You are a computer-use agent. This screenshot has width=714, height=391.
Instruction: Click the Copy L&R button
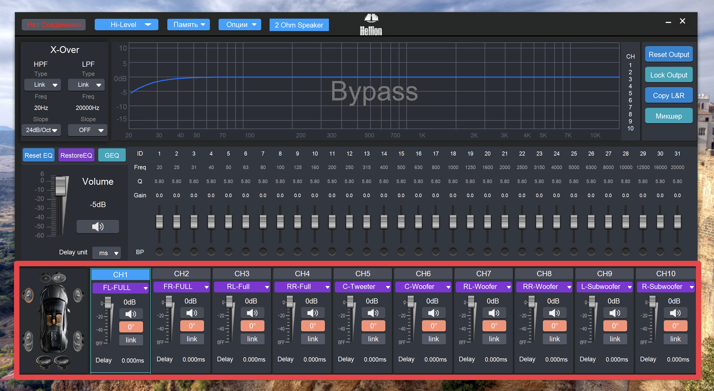tap(668, 95)
